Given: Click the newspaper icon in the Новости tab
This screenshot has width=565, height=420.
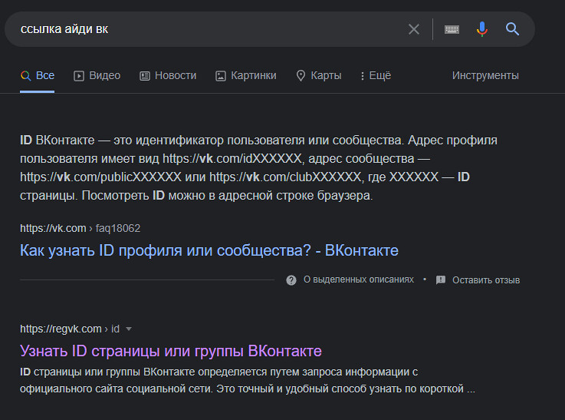Looking at the screenshot, I should pos(144,76).
